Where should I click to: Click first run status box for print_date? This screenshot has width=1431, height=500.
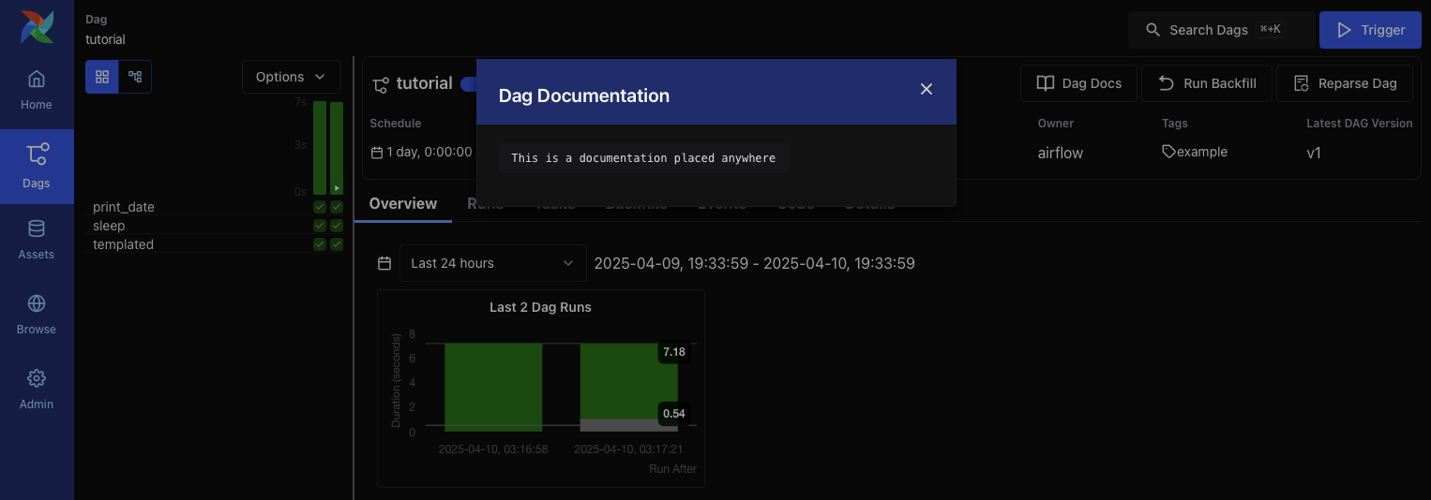[320, 207]
